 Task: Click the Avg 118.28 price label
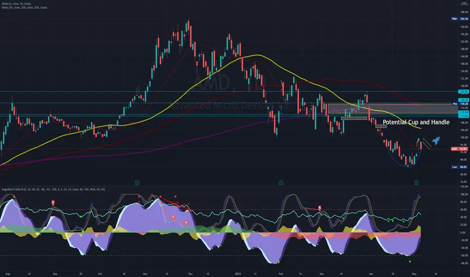pos(460,104)
